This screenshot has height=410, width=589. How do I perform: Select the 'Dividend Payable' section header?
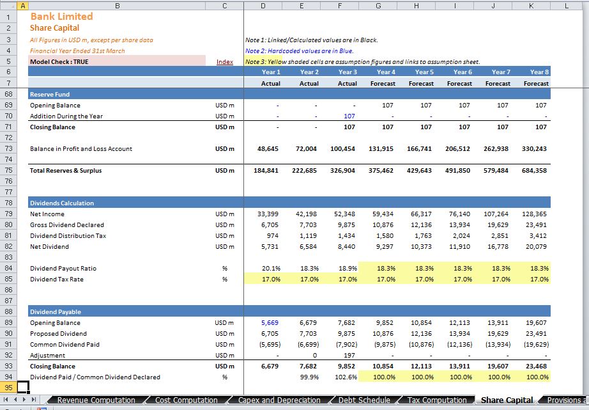coord(56,311)
